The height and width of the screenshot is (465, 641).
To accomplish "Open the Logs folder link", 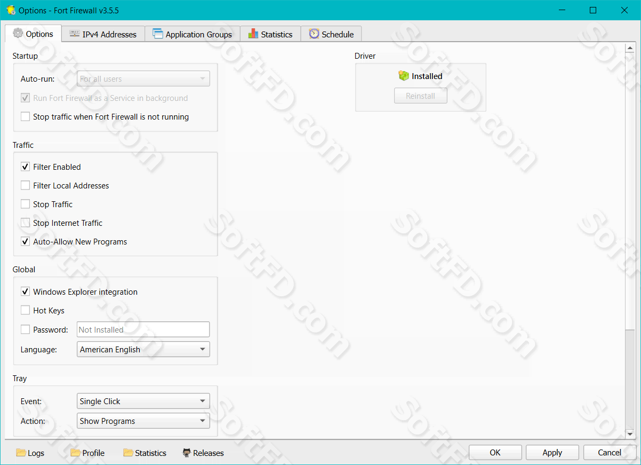I will [30, 453].
